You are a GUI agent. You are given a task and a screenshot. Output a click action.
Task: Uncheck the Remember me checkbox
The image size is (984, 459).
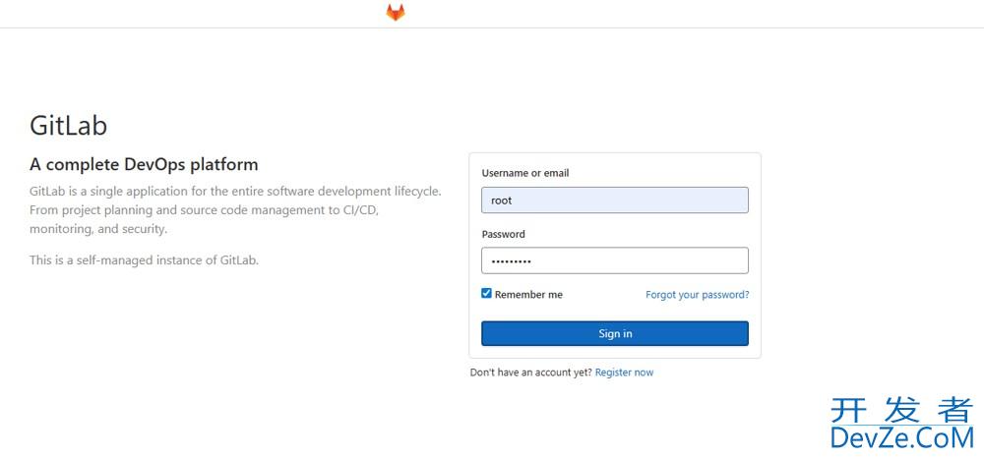pyautogui.click(x=486, y=293)
